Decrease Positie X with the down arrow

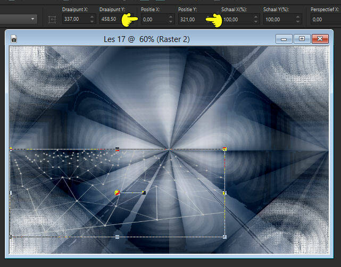coord(171,21)
